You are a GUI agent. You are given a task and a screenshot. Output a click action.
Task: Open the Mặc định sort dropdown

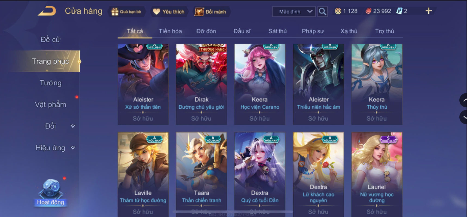[x=294, y=11]
